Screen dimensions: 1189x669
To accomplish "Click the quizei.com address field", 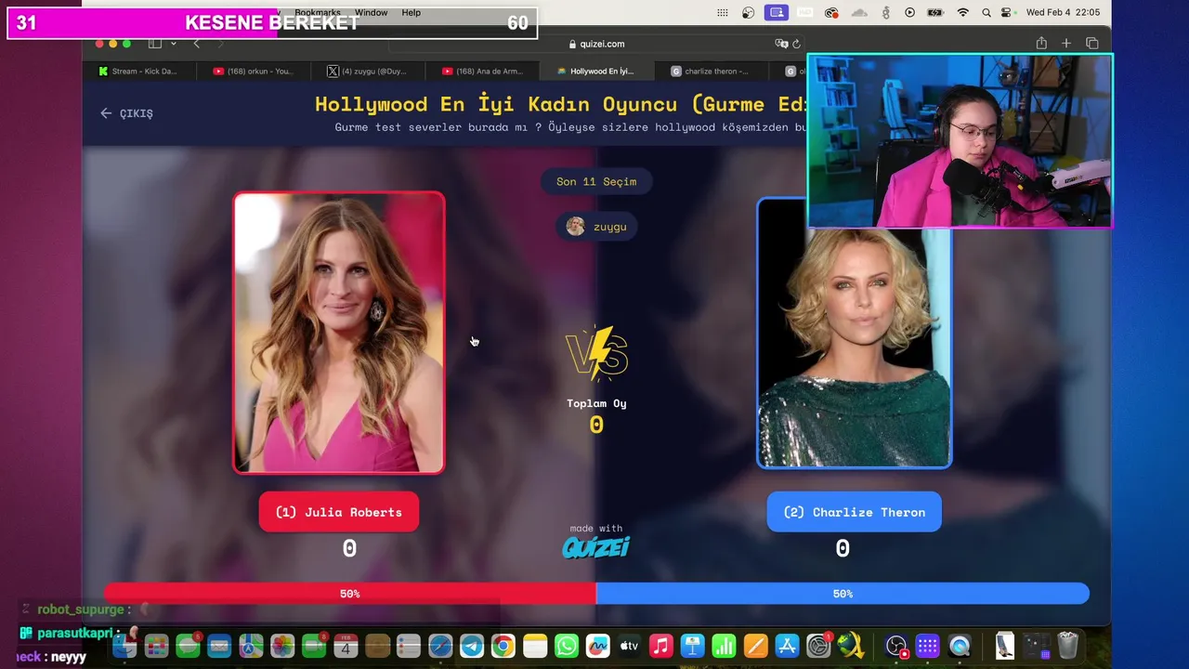I will coord(596,44).
